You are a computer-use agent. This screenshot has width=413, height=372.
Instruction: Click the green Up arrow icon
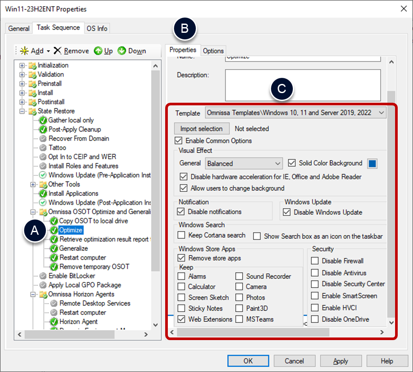click(98, 51)
